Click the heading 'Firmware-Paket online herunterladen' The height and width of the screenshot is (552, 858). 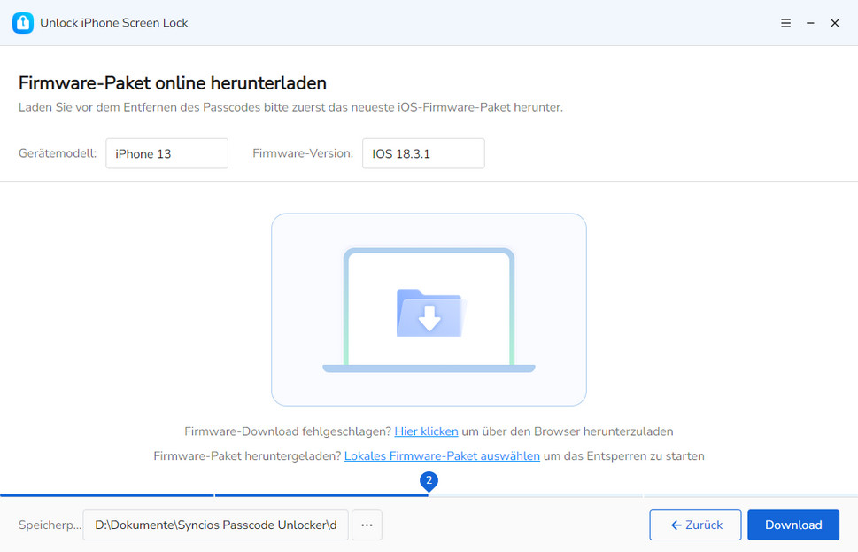(x=173, y=83)
